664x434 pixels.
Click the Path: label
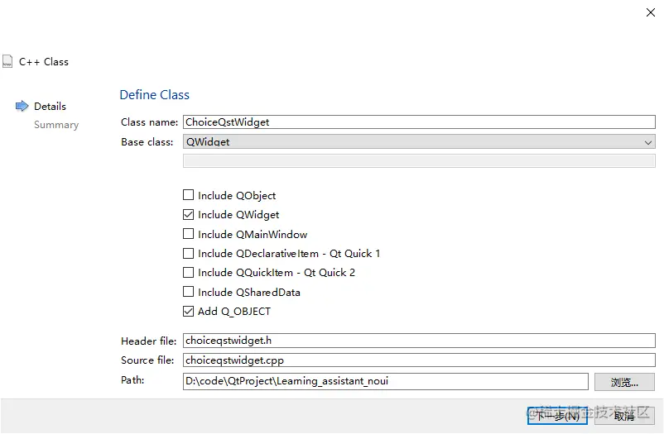pyautogui.click(x=132, y=380)
